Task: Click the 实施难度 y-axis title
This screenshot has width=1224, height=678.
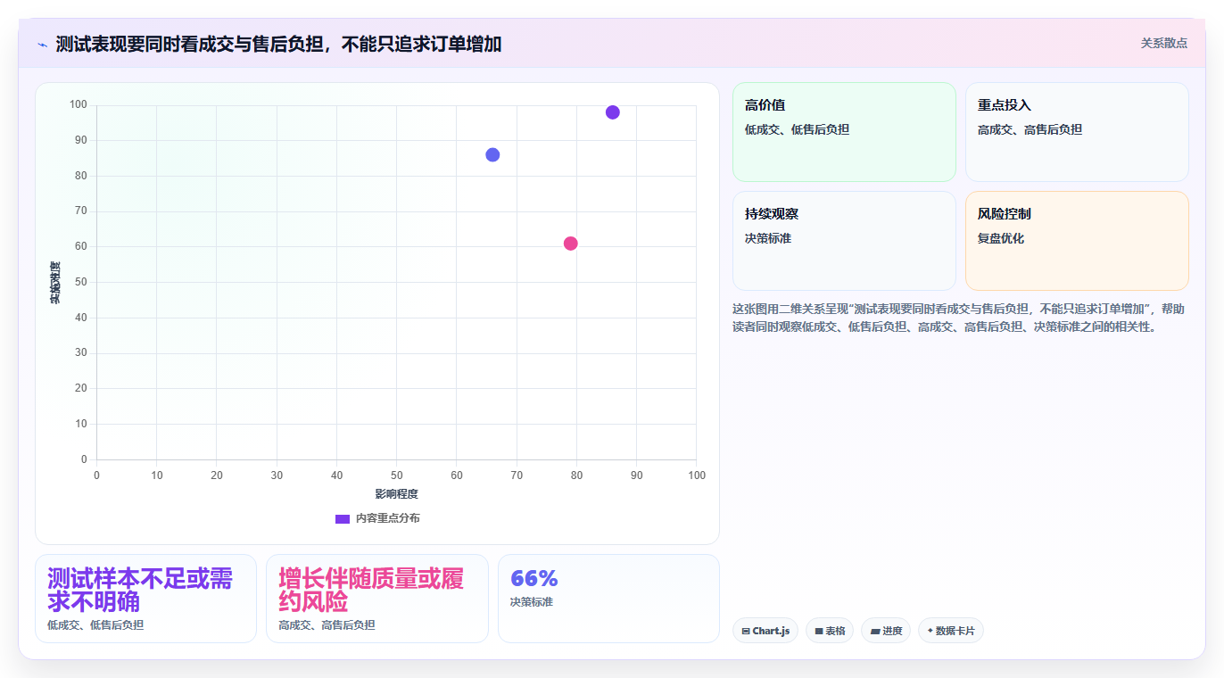Action: [x=55, y=283]
